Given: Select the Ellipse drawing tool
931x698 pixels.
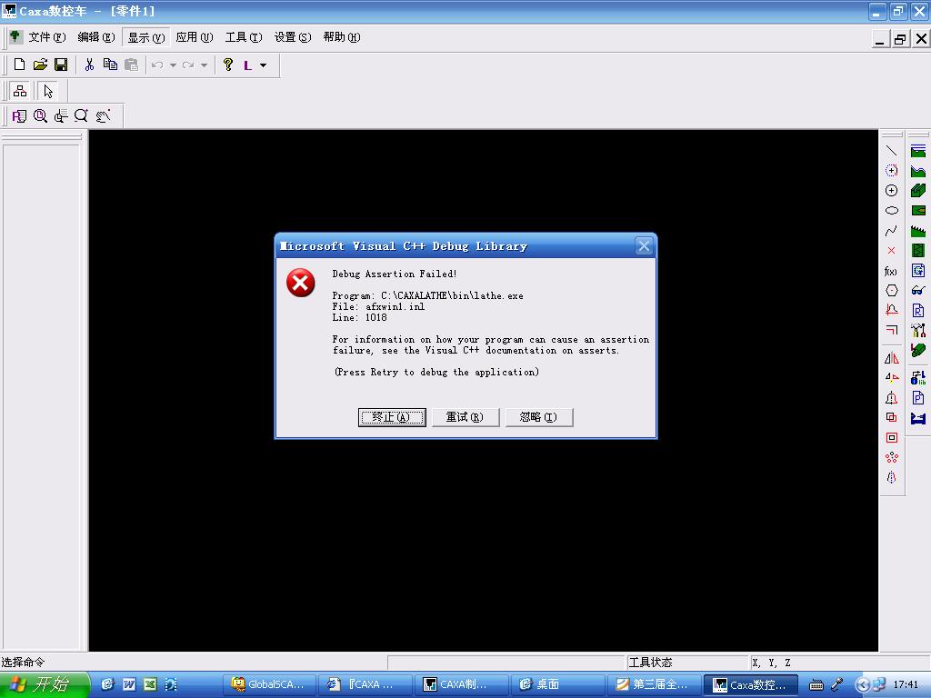Looking at the screenshot, I should (891, 211).
